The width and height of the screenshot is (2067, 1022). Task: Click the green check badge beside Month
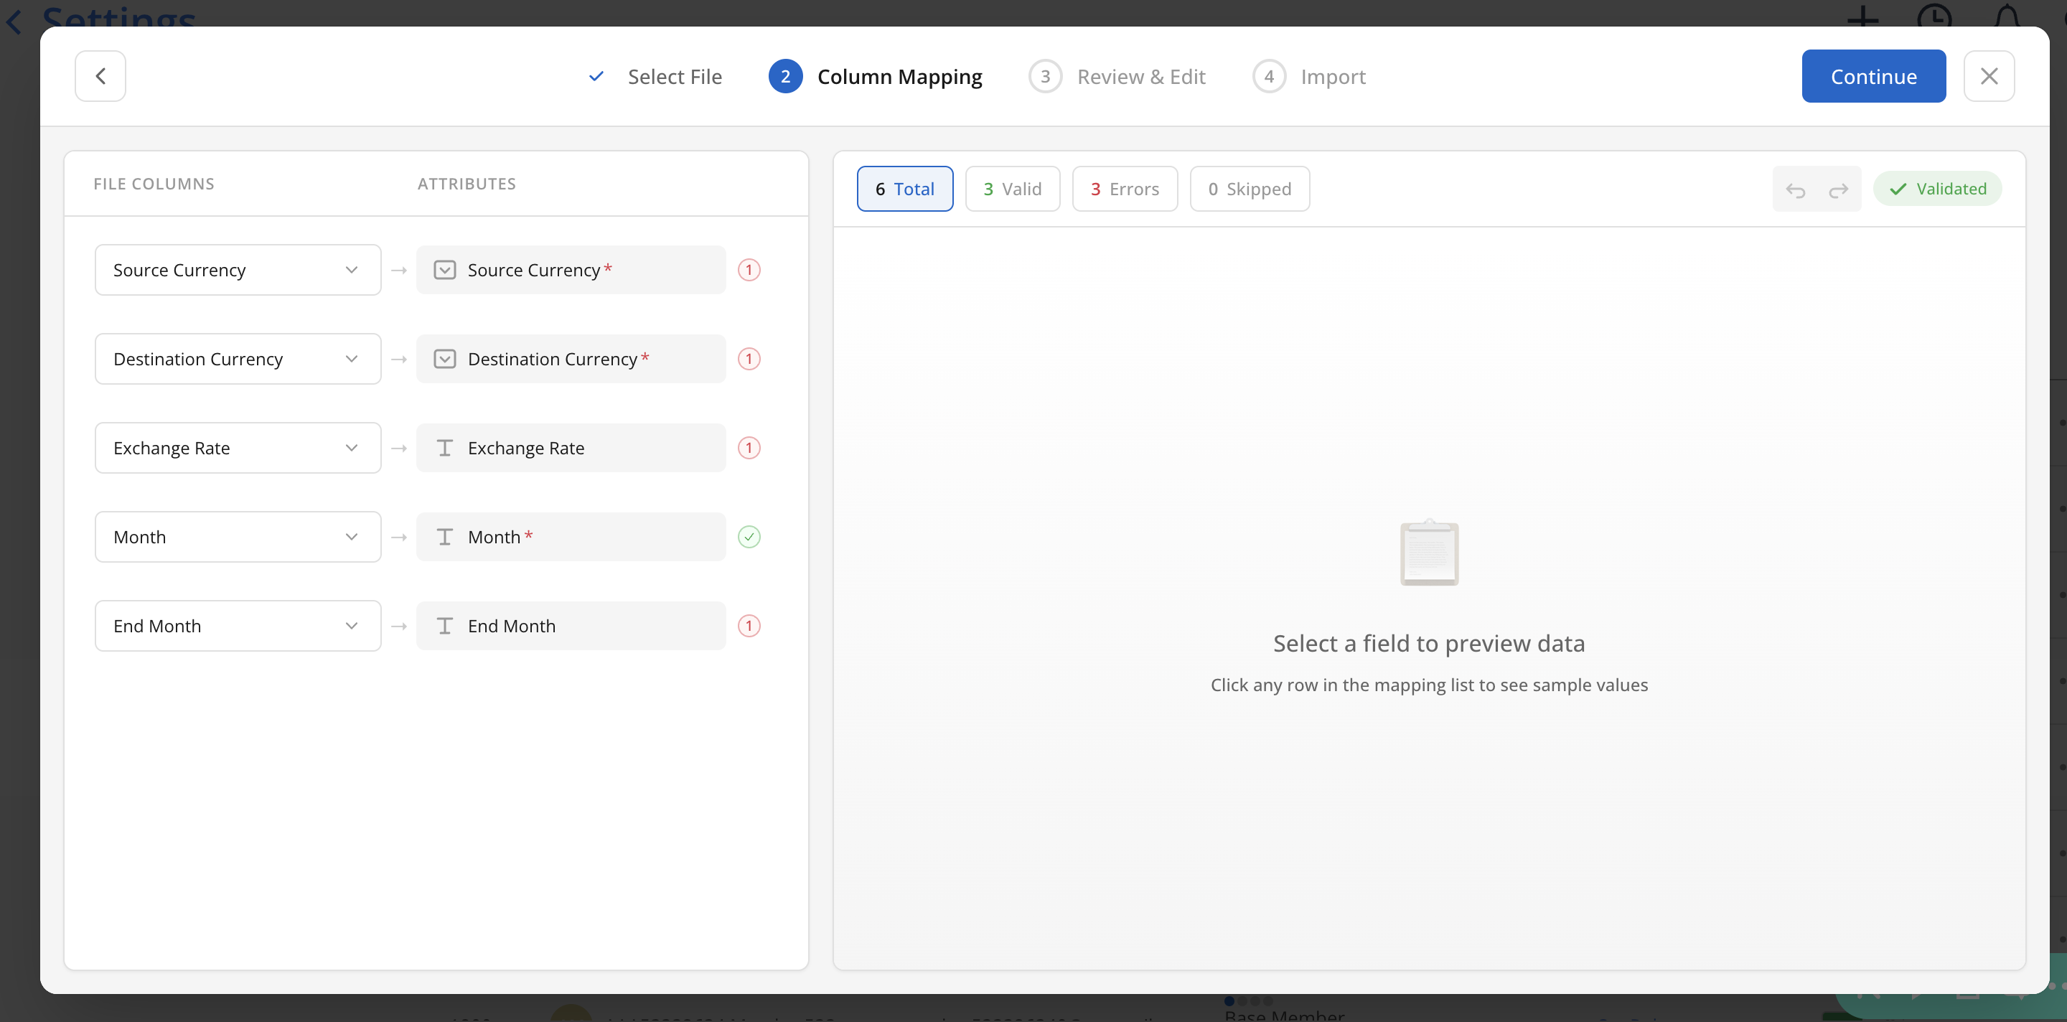click(x=749, y=537)
